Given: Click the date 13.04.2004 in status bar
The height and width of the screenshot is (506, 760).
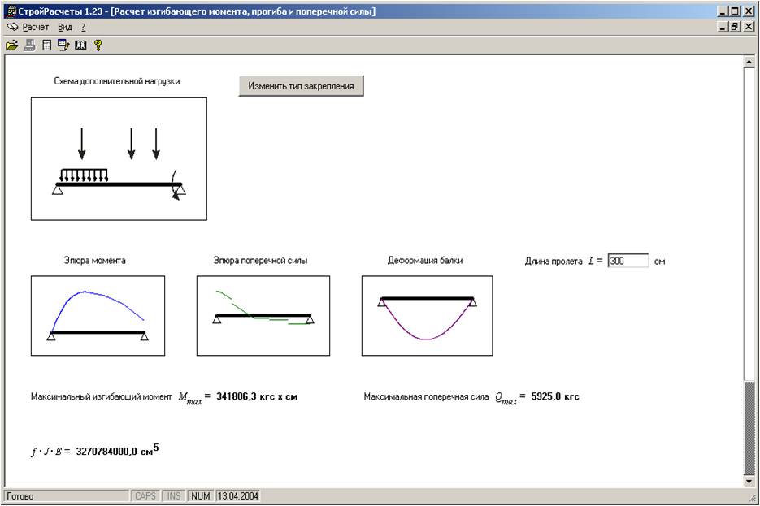Looking at the screenshot, I should point(238,496).
